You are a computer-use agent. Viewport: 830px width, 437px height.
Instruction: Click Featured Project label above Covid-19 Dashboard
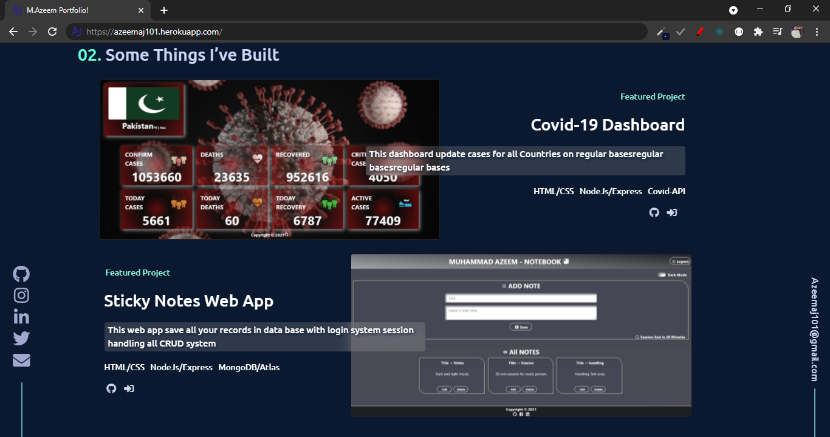[653, 97]
